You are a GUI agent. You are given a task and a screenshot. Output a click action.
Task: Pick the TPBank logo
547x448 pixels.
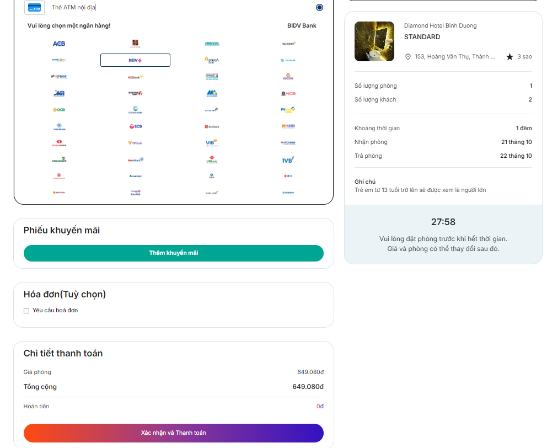point(135,143)
